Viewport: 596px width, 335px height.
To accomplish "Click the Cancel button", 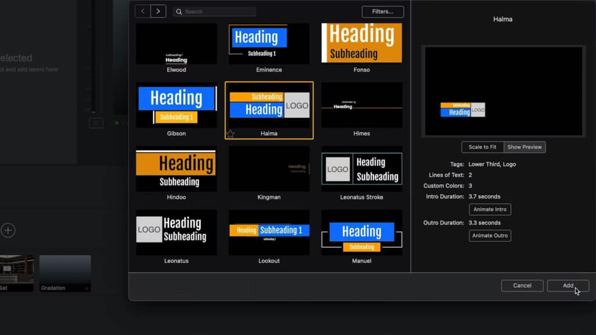I will tap(522, 285).
